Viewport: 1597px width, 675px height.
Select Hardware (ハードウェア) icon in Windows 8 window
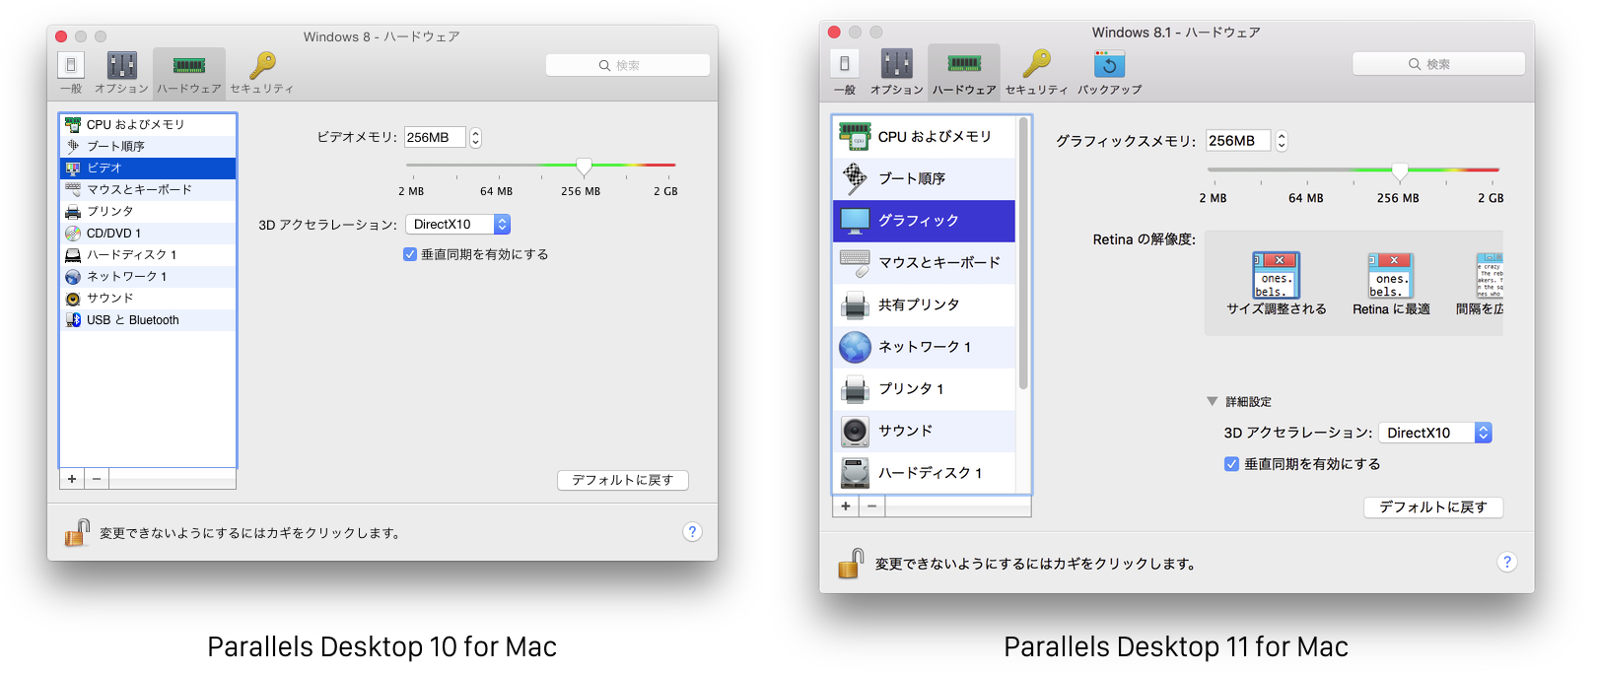(189, 73)
